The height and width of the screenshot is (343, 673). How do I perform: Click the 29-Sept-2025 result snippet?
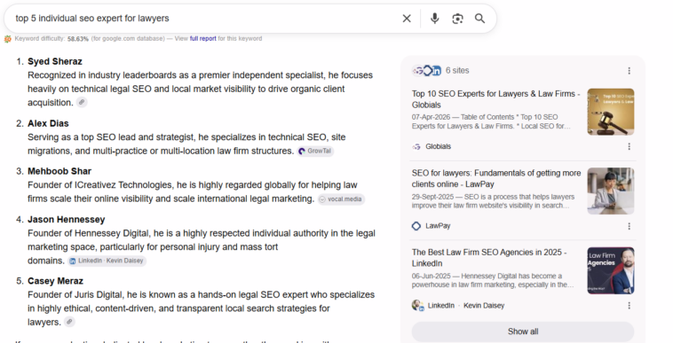[493, 201]
